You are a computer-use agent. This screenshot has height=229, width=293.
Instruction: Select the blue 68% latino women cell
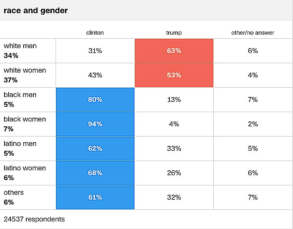(95, 173)
